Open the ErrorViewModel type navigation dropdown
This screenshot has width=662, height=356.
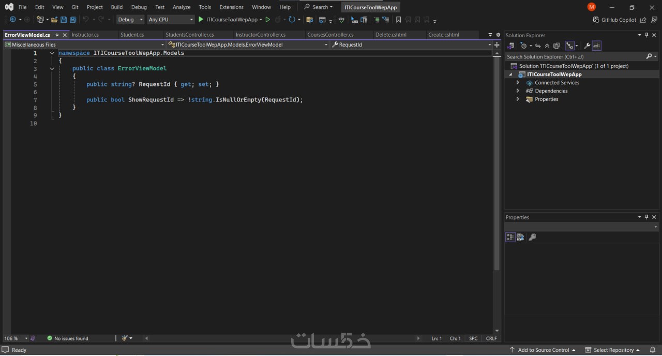pyautogui.click(x=248, y=44)
